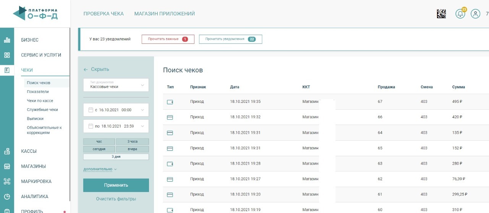The image size is (489, 213).
Task: Click the QR code icon in header
Action: 442,14
